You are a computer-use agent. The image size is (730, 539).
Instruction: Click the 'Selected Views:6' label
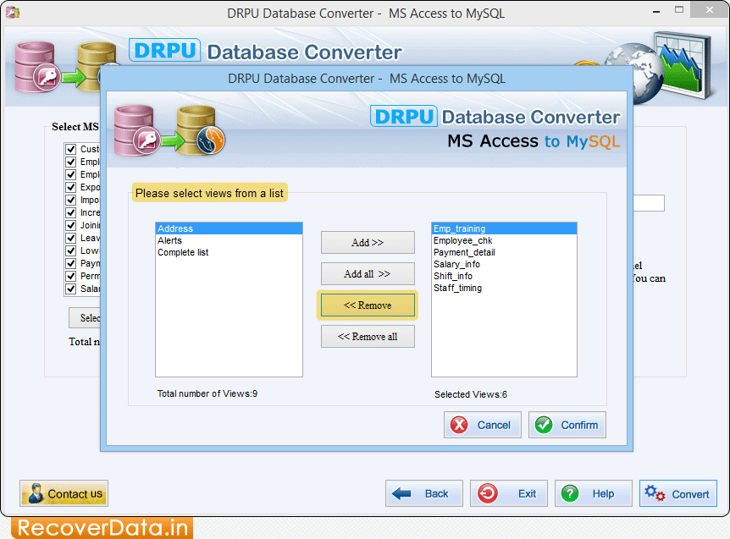pyautogui.click(x=471, y=394)
